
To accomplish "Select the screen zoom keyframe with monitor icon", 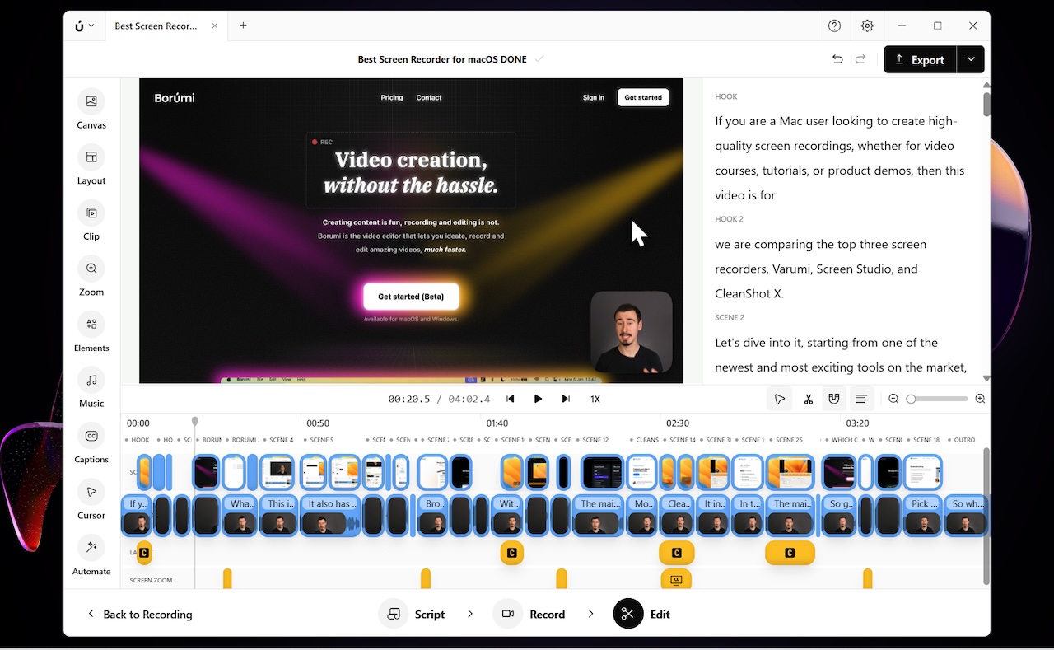I will [676, 579].
